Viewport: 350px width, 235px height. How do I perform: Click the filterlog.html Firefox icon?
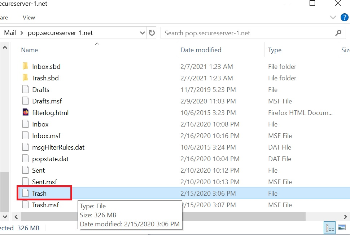click(26, 112)
